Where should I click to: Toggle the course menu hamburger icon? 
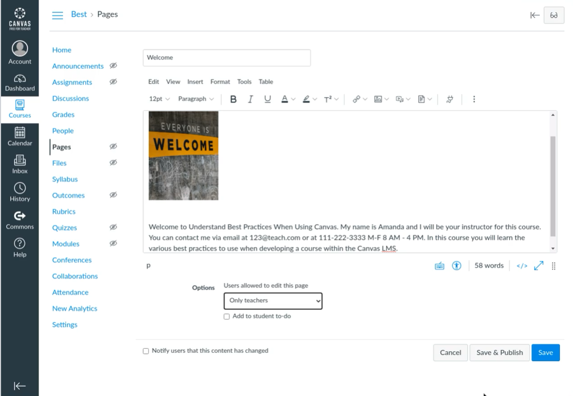pos(57,15)
